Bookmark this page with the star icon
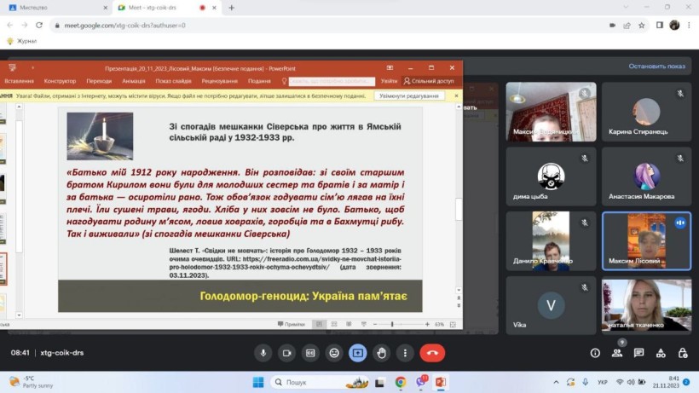 (x=642, y=26)
